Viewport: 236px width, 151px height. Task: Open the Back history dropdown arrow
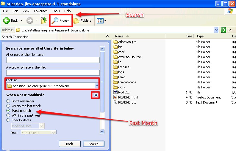pos(21,20)
